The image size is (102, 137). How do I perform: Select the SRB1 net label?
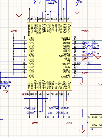[x=24, y=95]
